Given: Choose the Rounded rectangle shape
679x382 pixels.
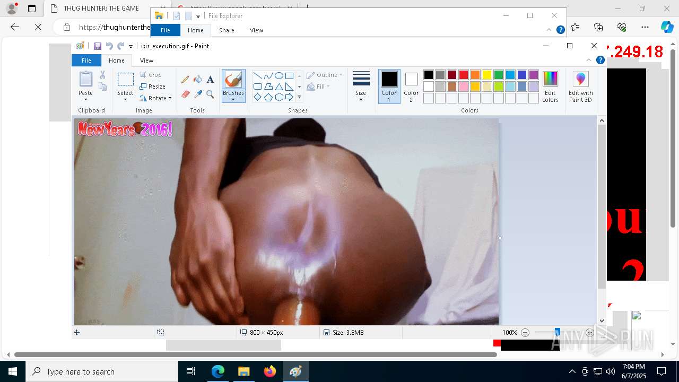Looking at the screenshot, I should point(257,86).
